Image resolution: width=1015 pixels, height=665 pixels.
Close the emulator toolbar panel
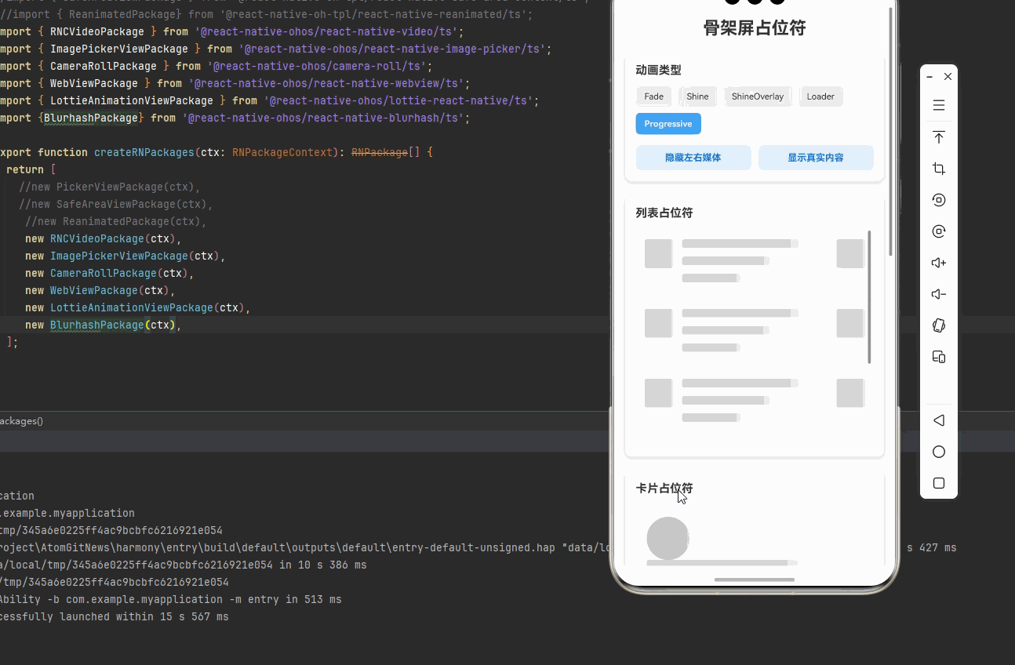tap(948, 77)
